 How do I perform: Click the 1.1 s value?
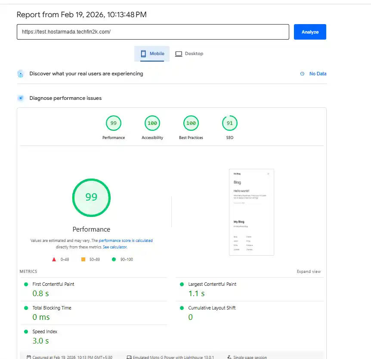[196, 294]
